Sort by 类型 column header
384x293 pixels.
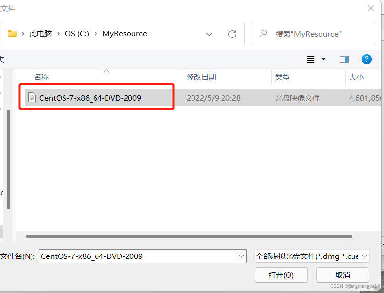pos(282,77)
